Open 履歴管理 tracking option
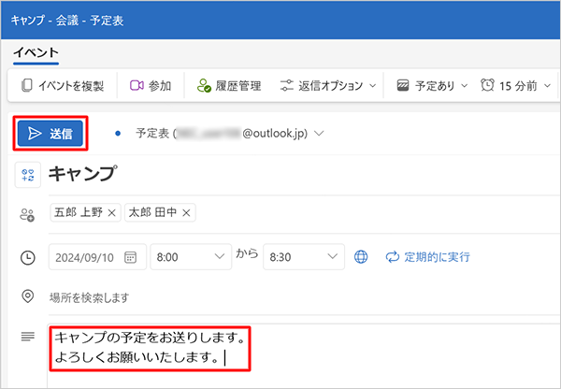Image resolution: width=561 pixels, height=389 pixels. [229, 85]
